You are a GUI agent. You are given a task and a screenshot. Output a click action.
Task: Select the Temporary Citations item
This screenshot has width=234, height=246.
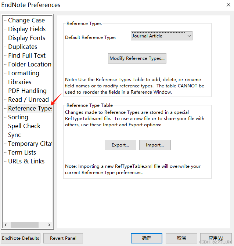[30, 144]
